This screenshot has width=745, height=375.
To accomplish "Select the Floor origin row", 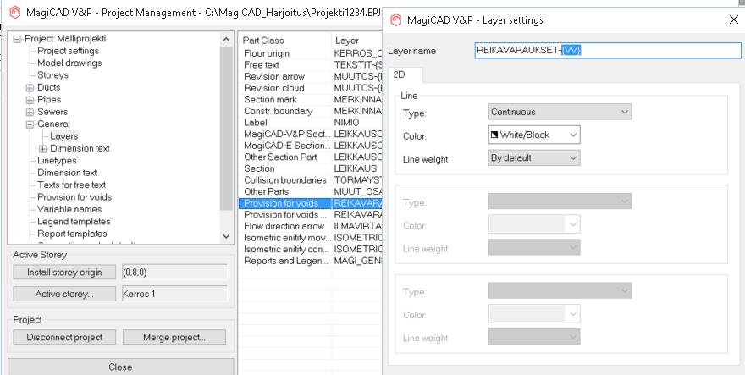I will [311, 53].
